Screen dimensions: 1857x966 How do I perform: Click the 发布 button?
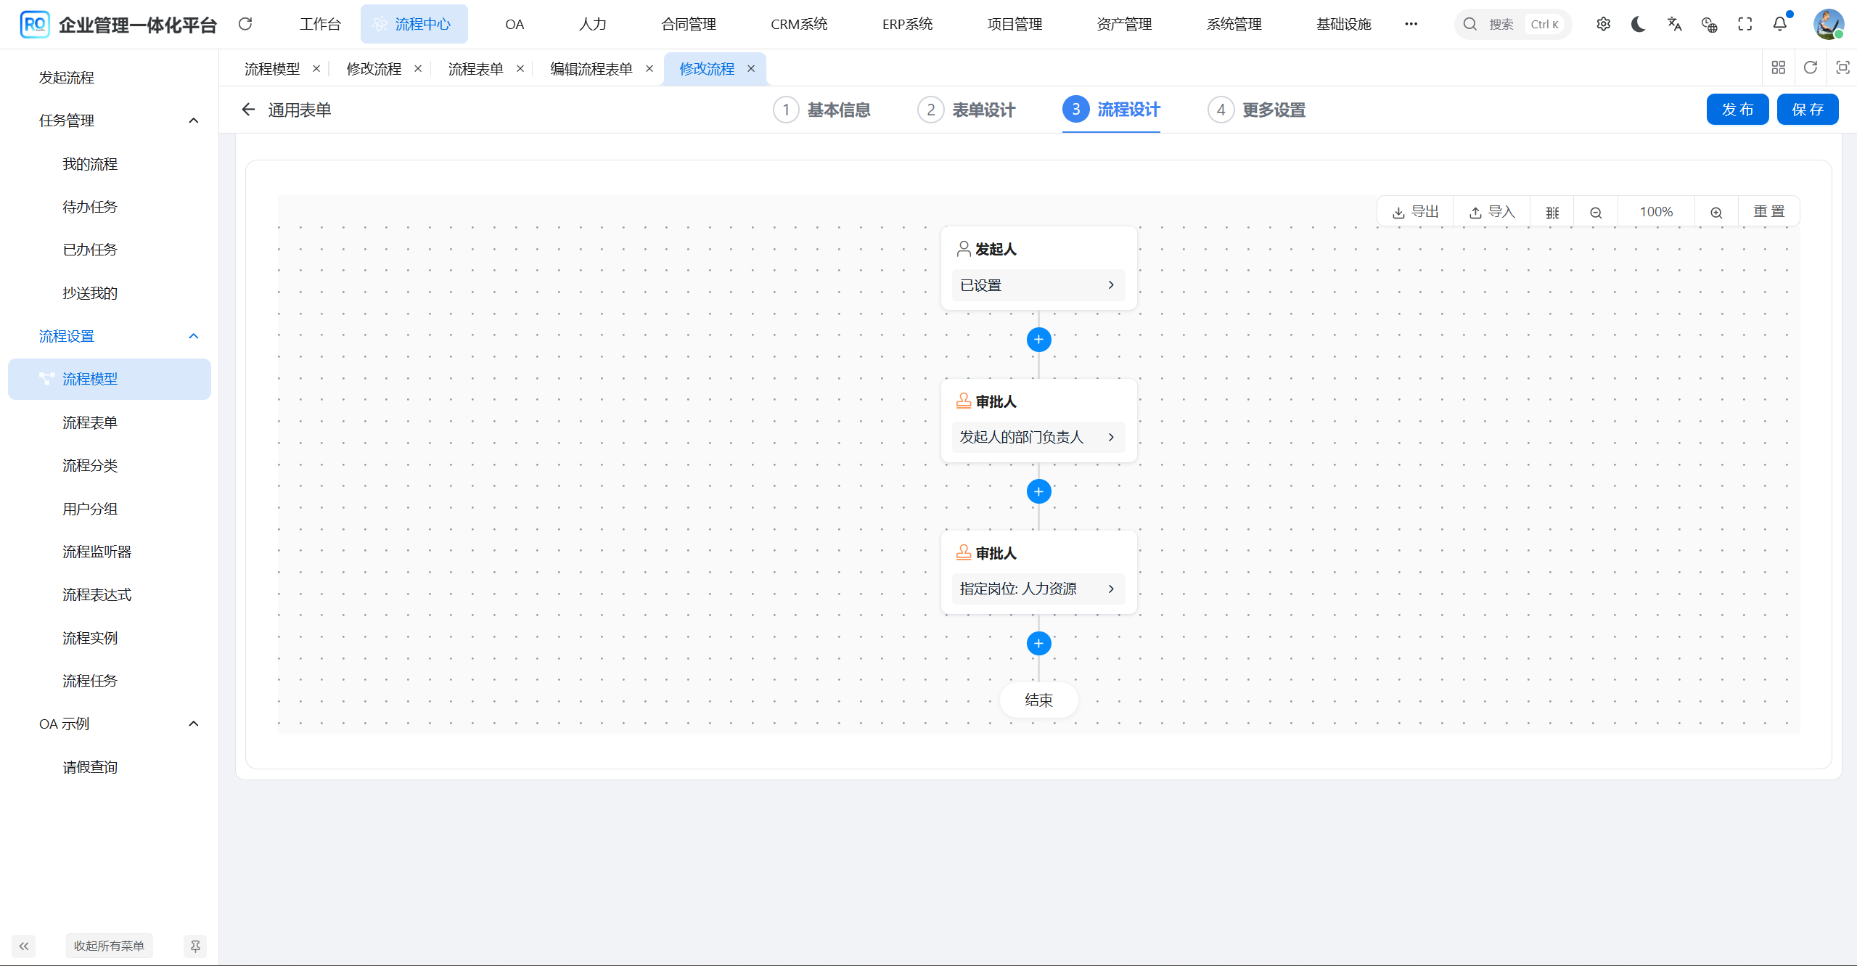pyautogui.click(x=1737, y=110)
